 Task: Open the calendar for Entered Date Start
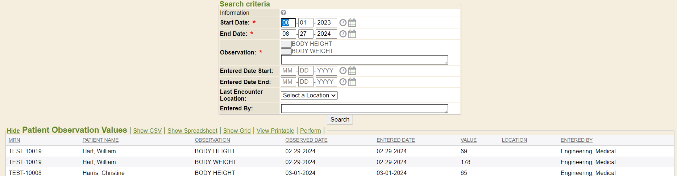pyautogui.click(x=352, y=71)
